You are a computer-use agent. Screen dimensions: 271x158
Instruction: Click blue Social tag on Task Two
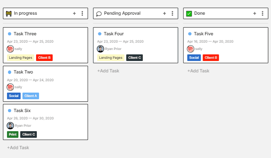click(14, 96)
